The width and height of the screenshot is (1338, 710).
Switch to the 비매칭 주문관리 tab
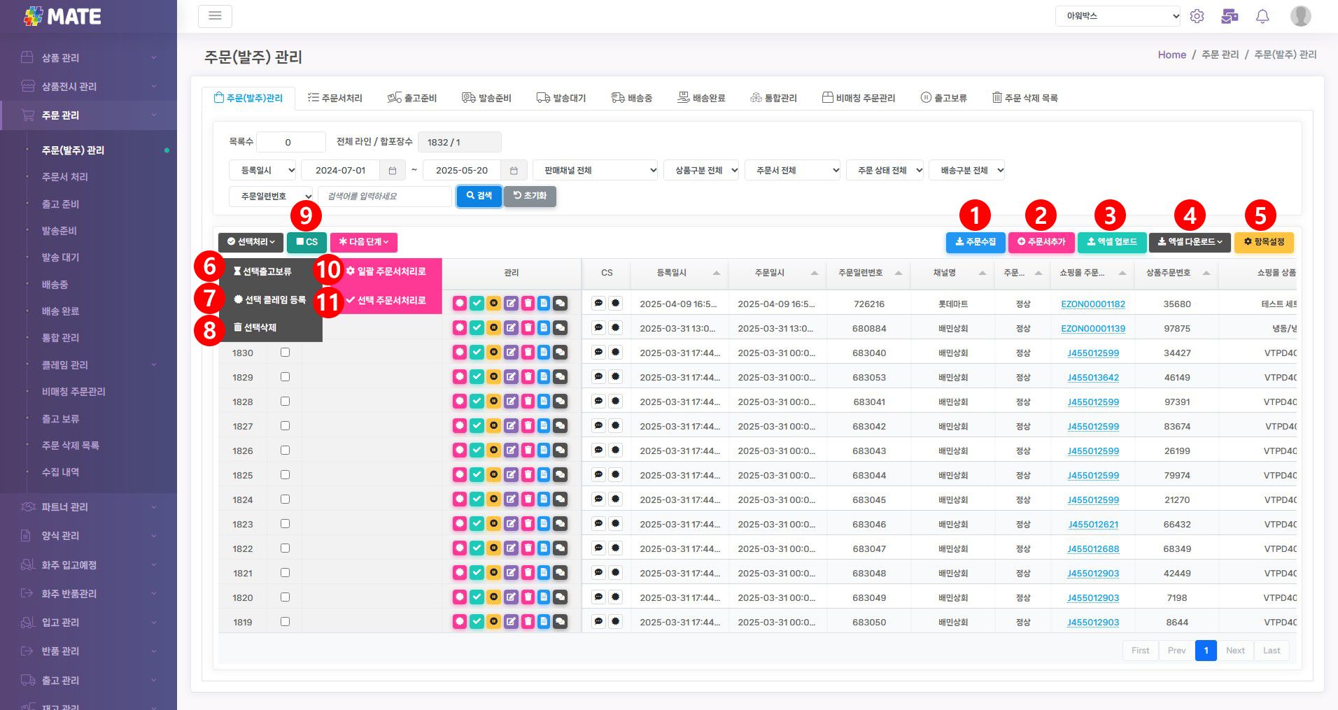(x=859, y=98)
